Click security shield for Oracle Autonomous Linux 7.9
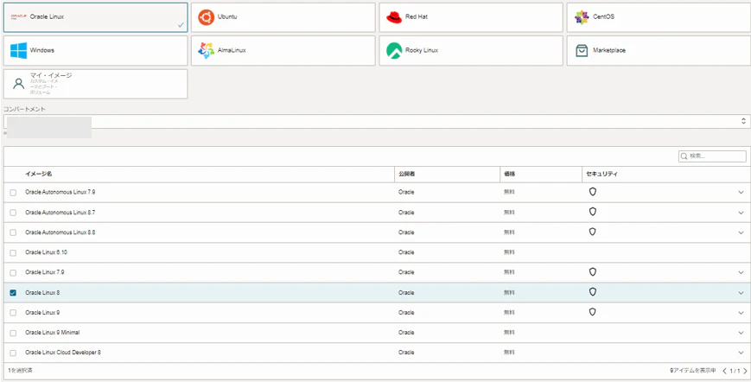 pos(593,192)
